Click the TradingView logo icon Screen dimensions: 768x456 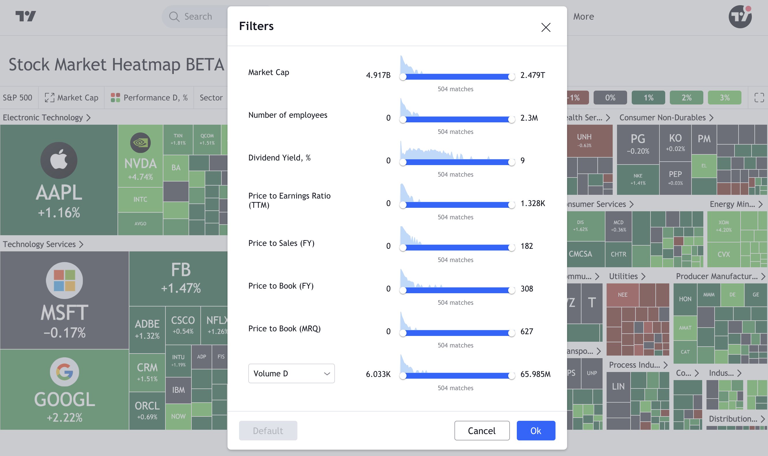click(25, 16)
